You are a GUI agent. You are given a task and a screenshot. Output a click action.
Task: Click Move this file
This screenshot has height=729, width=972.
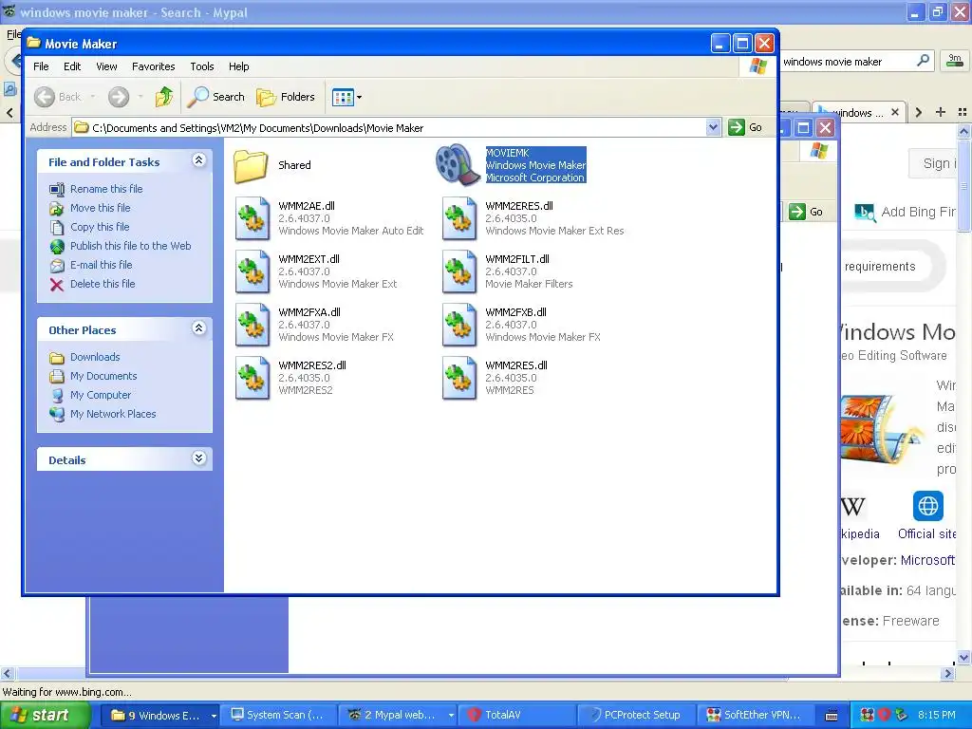tap(100, 208)
